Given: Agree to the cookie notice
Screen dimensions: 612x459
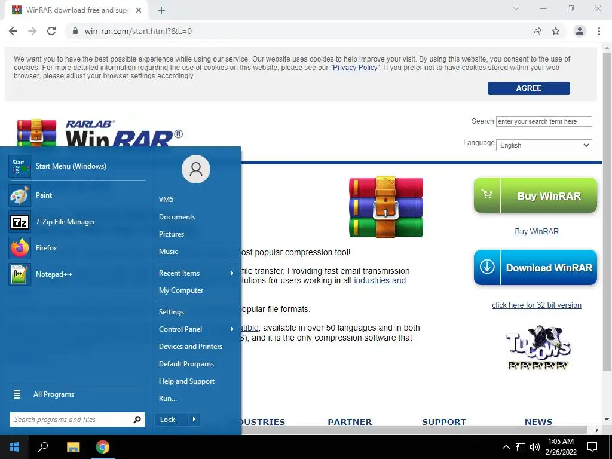Looking at the screenshot, I should point(529,88).
